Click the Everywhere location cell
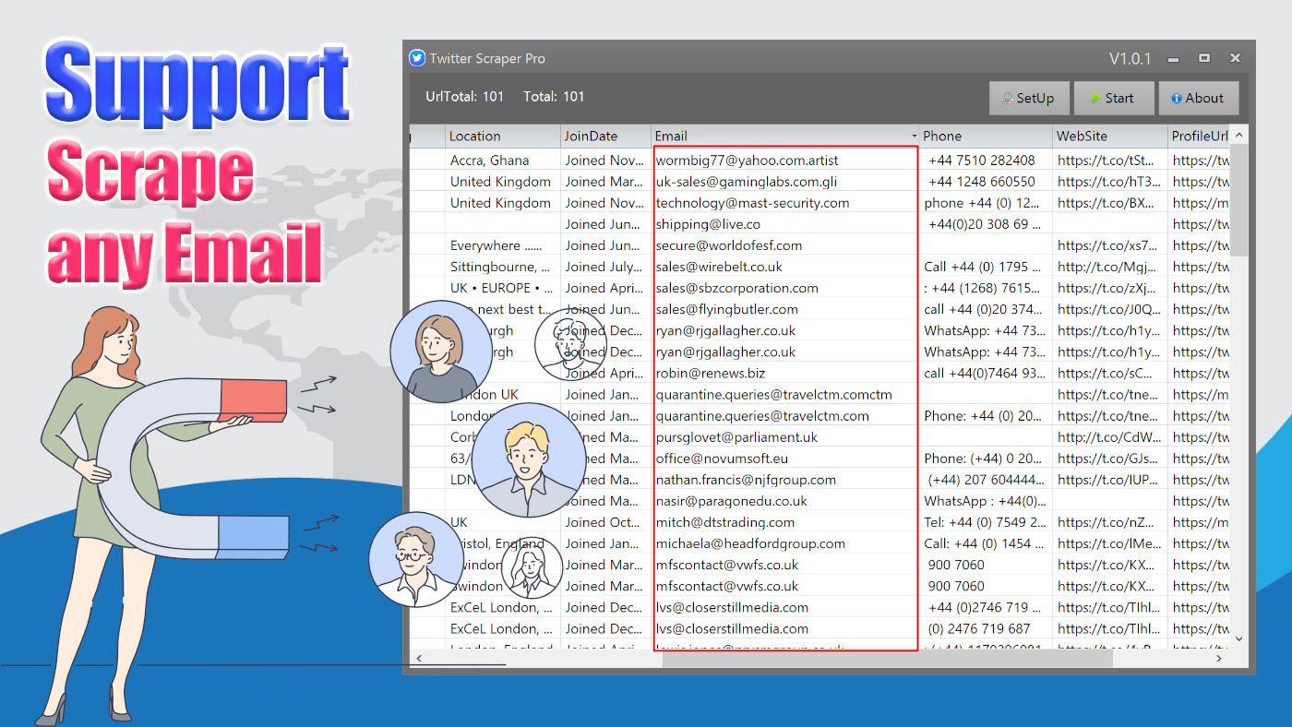This screenshot has width=1292, height=727. click(x=503, y=245)
